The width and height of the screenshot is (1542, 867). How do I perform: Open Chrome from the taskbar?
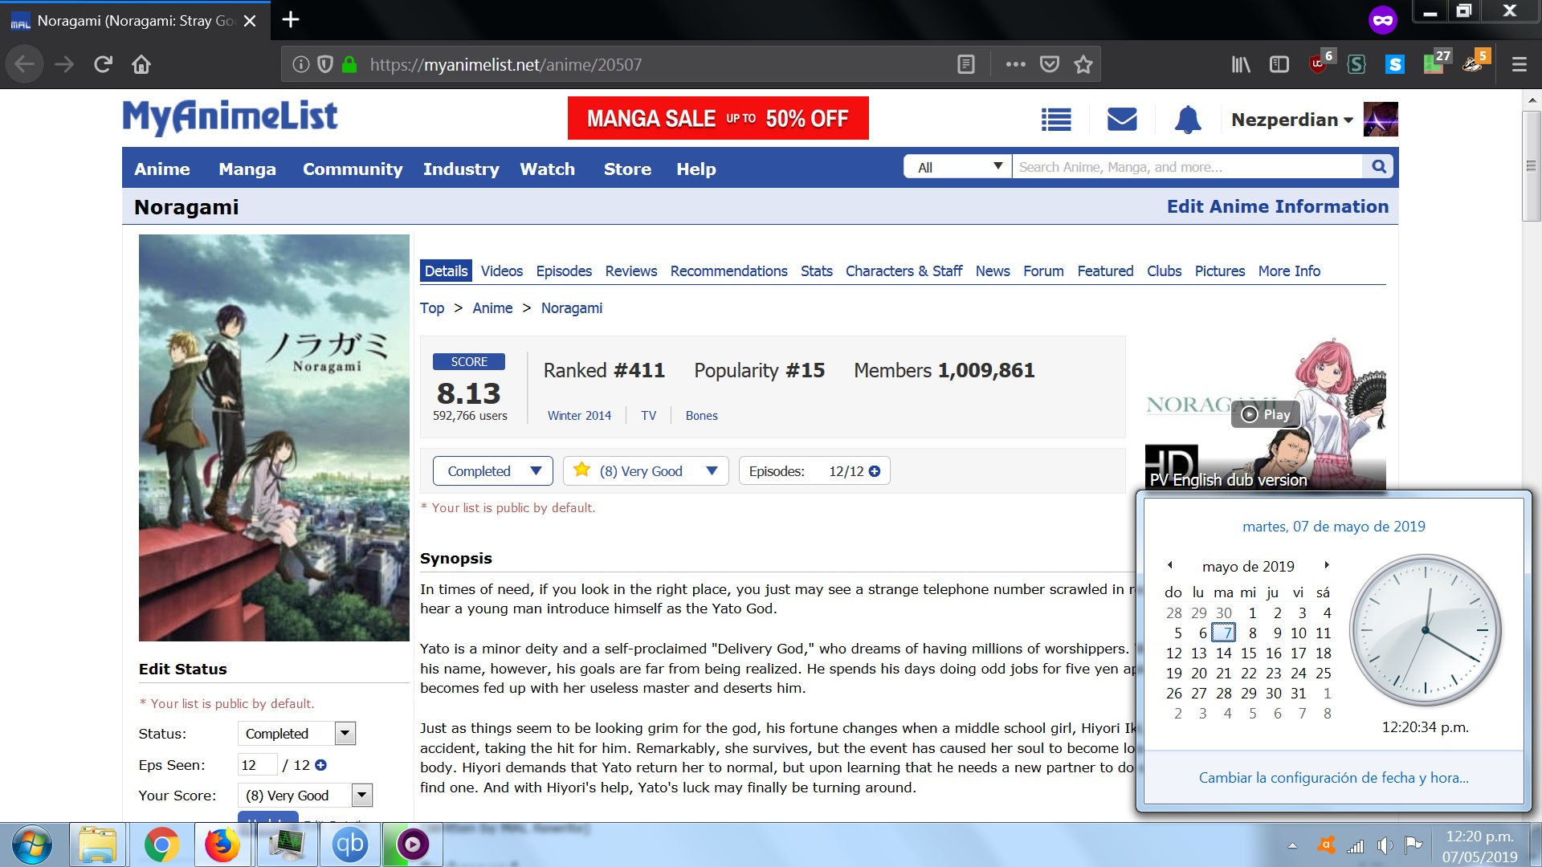[161, 845]
